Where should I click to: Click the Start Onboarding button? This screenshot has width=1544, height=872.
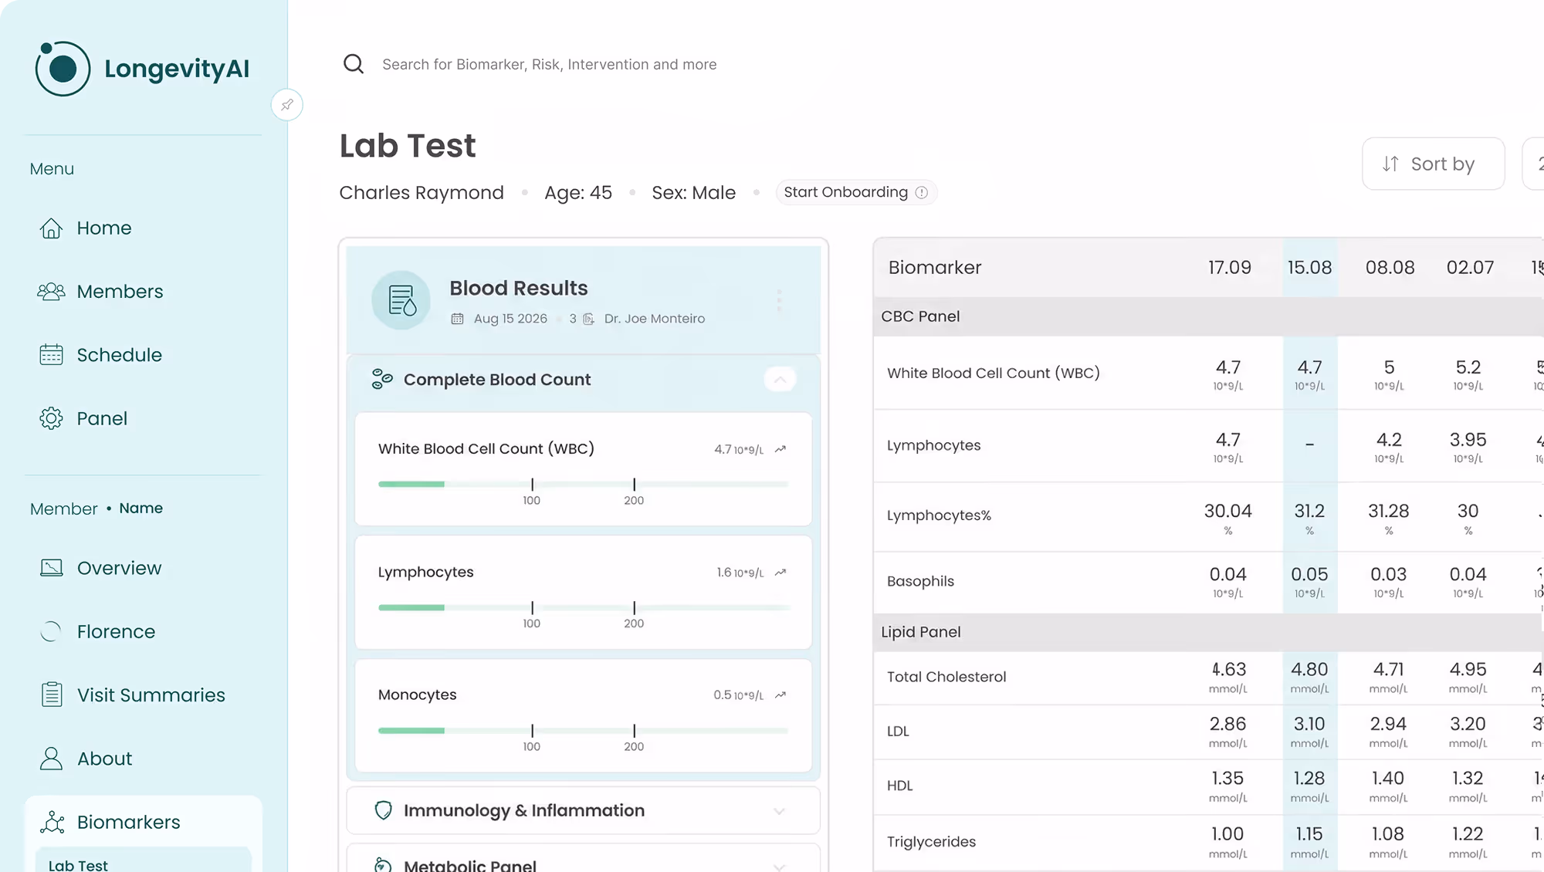856,192
